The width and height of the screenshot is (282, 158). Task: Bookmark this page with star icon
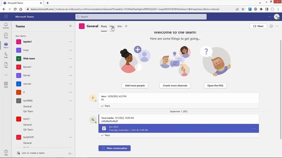coord(243,9)
